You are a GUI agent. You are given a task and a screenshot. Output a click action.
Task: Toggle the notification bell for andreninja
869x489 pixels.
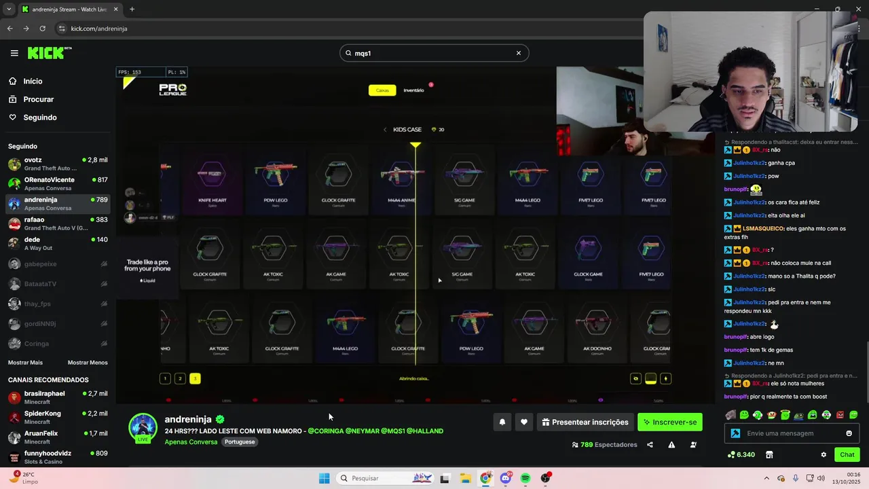[x=502, y=422]
